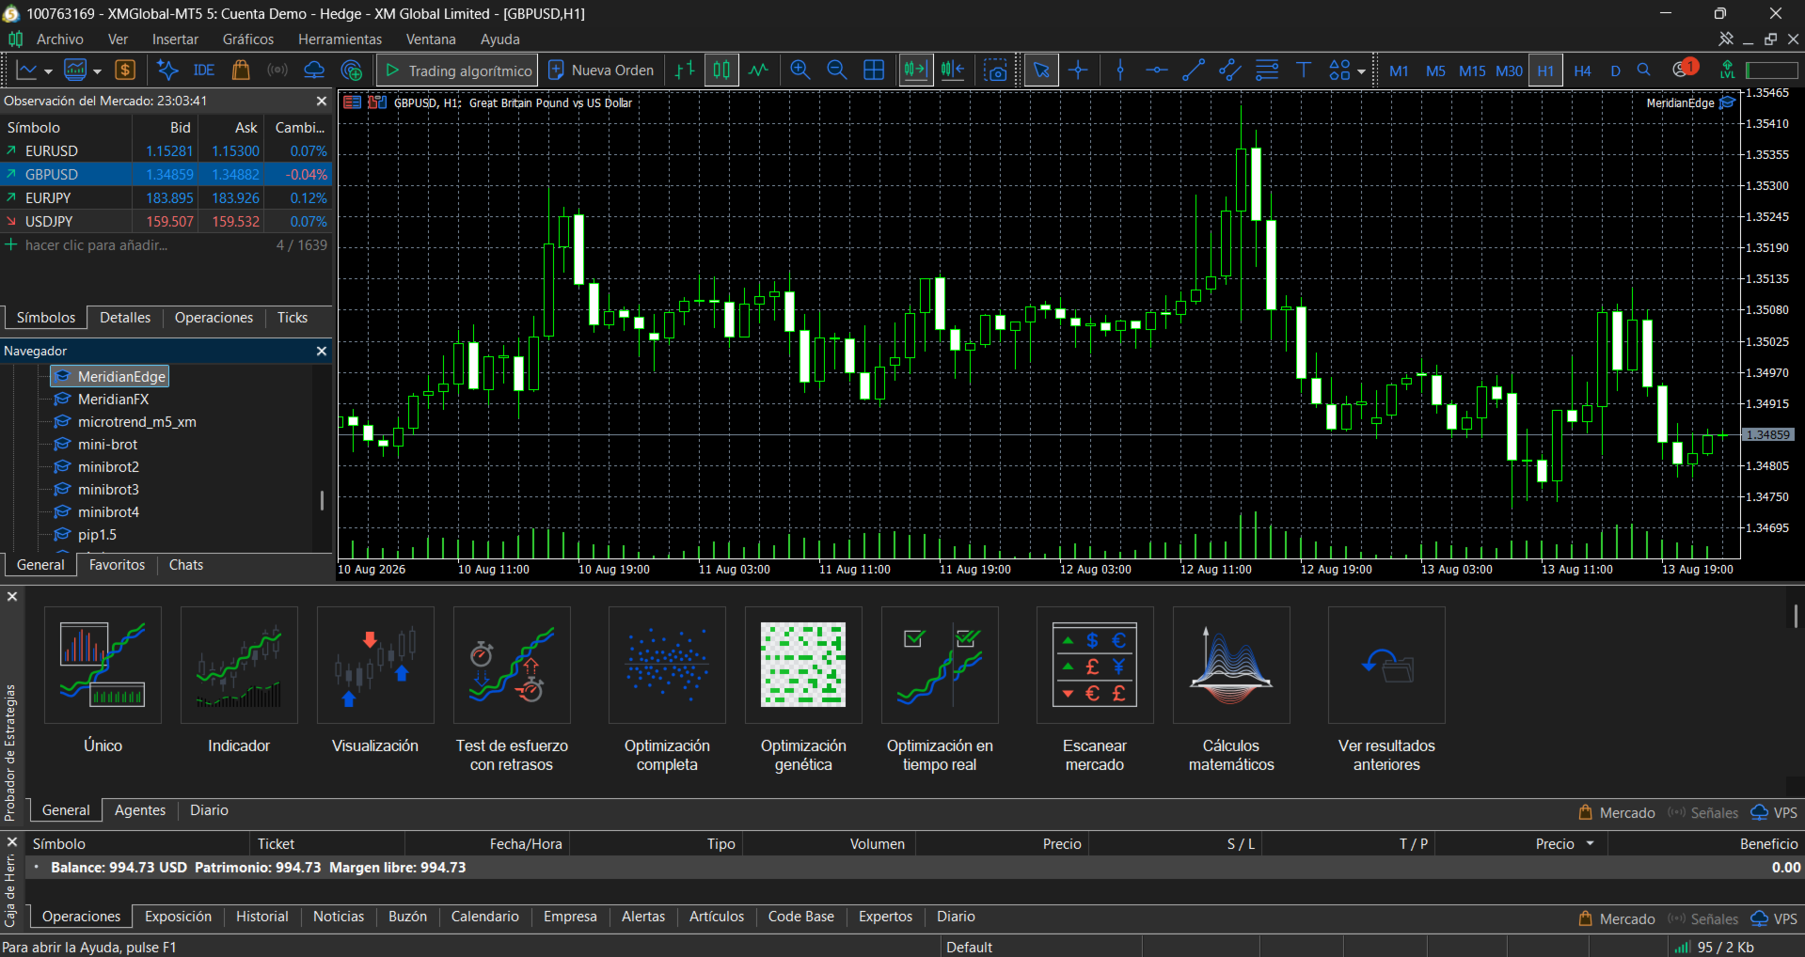Switch to the standard arrow cursor

[x=1041, y=71]
